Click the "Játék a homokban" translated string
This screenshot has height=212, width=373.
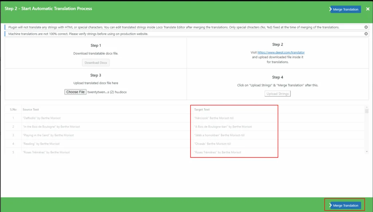click(x=219, y=135)
